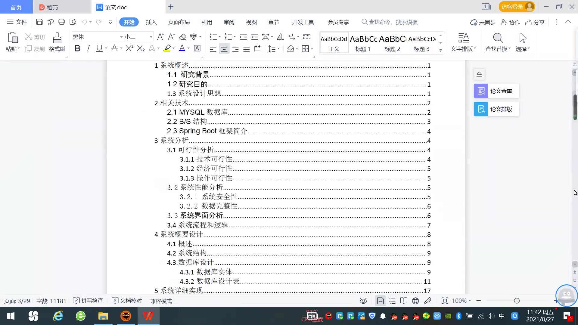This screenshot has height=325, width=578.
Task: Apply center alignment to the paragraph
Action: click(x=224, y=49)
